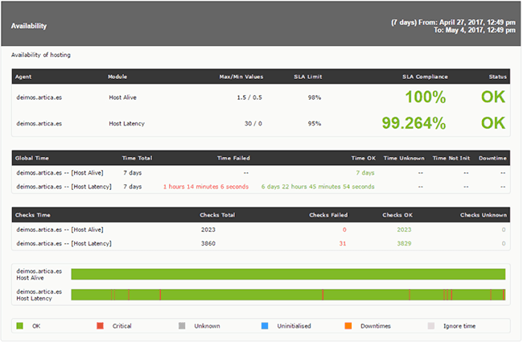Click the green 2023 checks OK value
523x343 pixels.
(404, 229)
